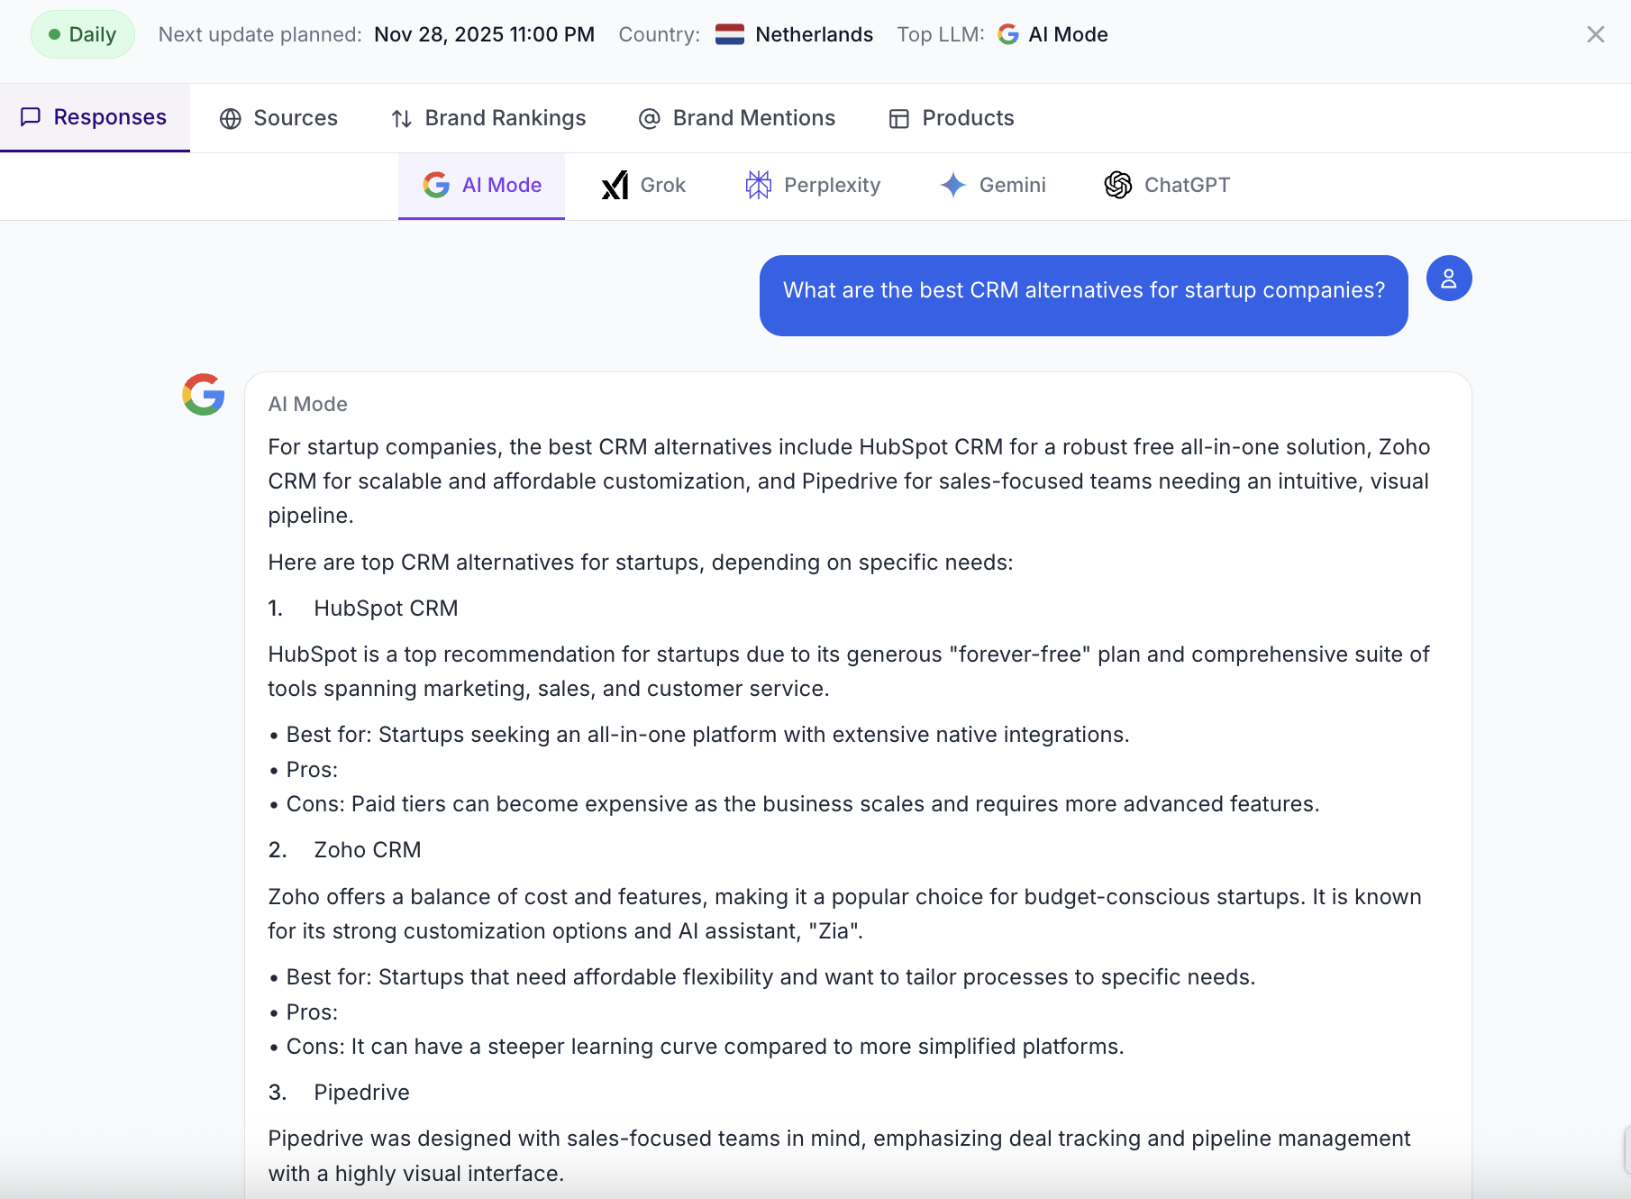
Task: Click the Sources globe icon
Action: pyautogui.click(x=231, y=119)
